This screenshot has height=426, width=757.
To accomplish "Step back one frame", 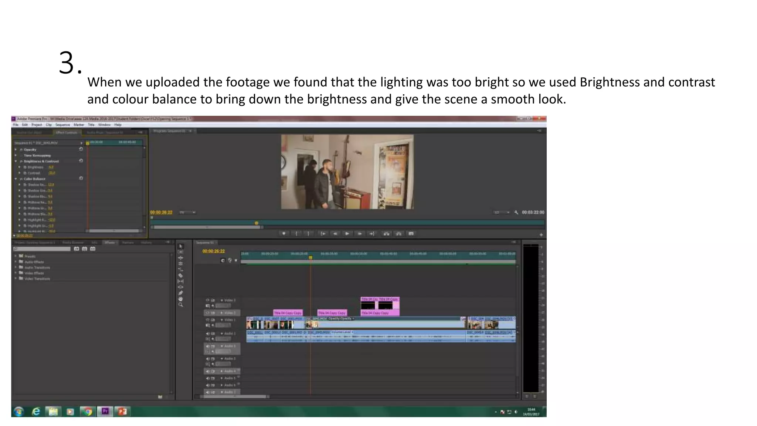I will point(335,234).
